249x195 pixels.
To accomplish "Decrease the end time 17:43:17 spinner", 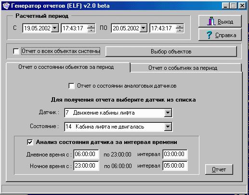I will pyautogui.click(x=180, y=30).
